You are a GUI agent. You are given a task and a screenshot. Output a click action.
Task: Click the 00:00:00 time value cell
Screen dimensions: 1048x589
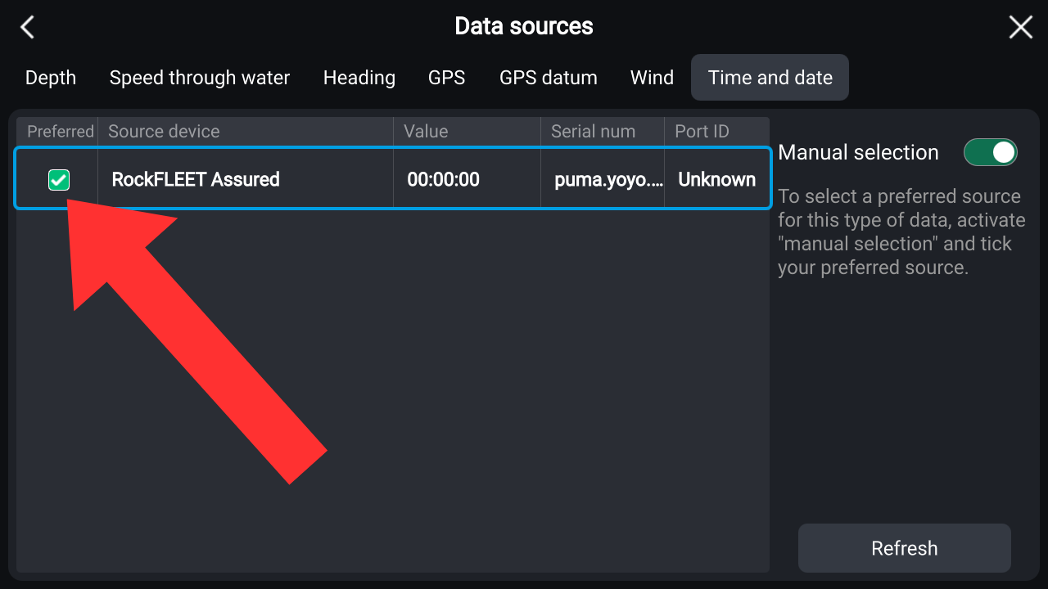[x=444, y=179]
